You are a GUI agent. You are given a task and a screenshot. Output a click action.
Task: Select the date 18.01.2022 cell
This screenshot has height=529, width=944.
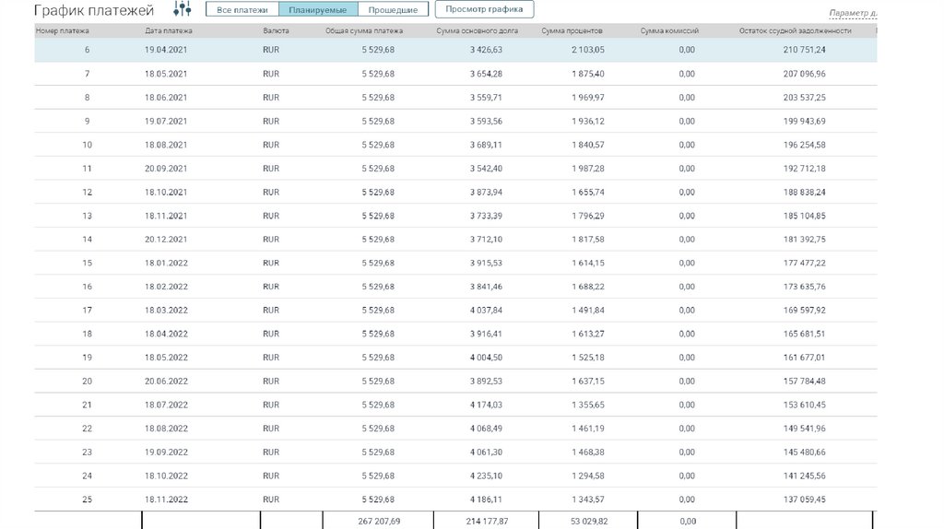click(166, 263)
